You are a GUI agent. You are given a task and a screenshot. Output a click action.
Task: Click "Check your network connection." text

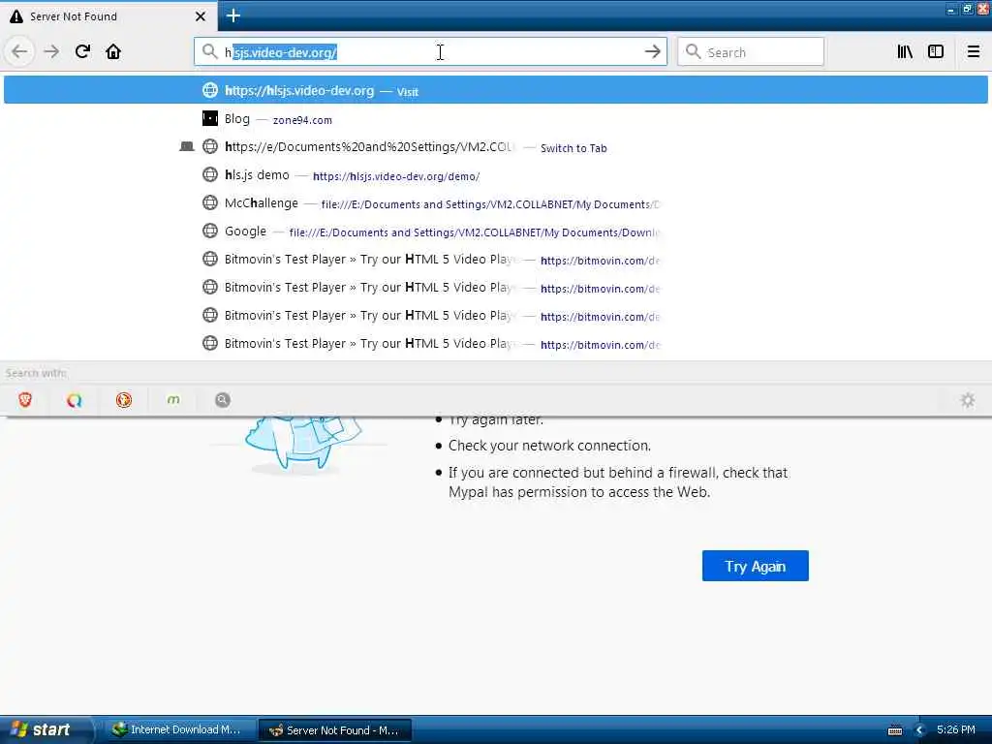(x=549, y=446)
